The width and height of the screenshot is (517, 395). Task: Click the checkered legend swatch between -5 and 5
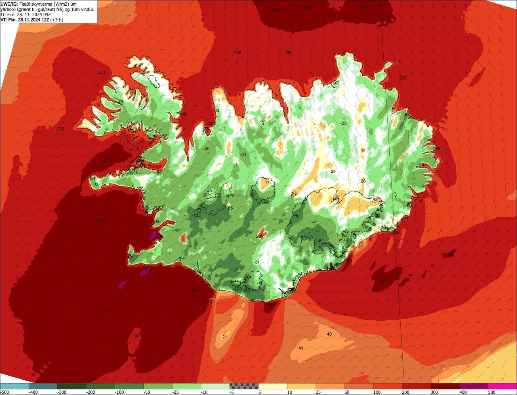244,386
